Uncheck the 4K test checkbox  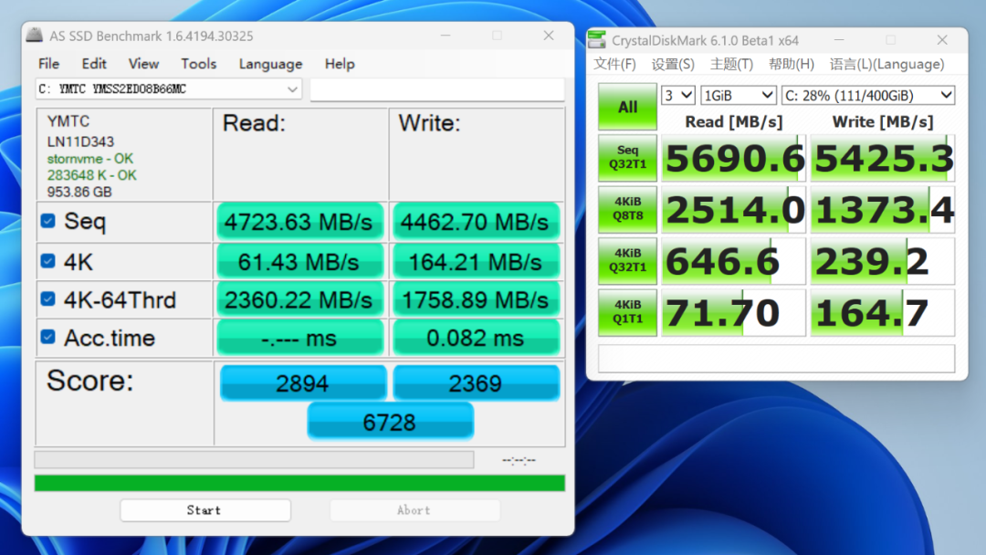pyautogui.click(x=47, y=261)
